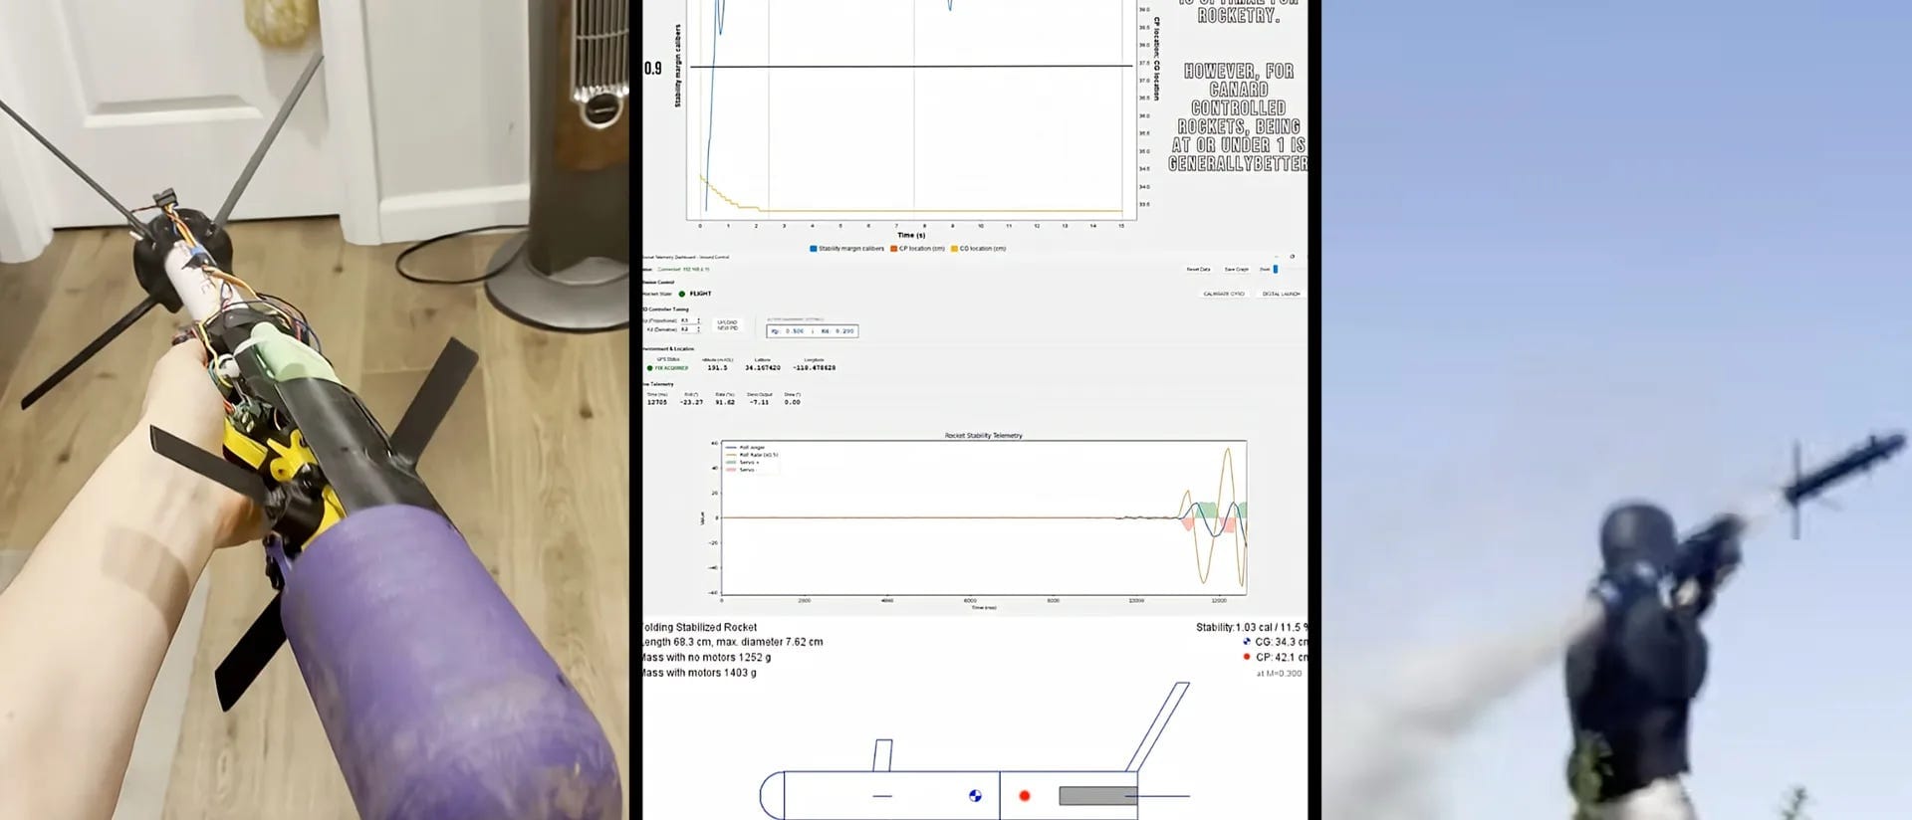Click the green FLIGHT state indicator
1912x820 pixels.
pos(682,294)
